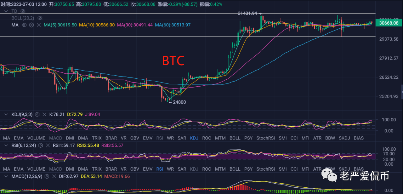Viewport: 403px width, 194px height.
Task: Select the StochRSI tab under the RSI chart
Action: (266, 169)
